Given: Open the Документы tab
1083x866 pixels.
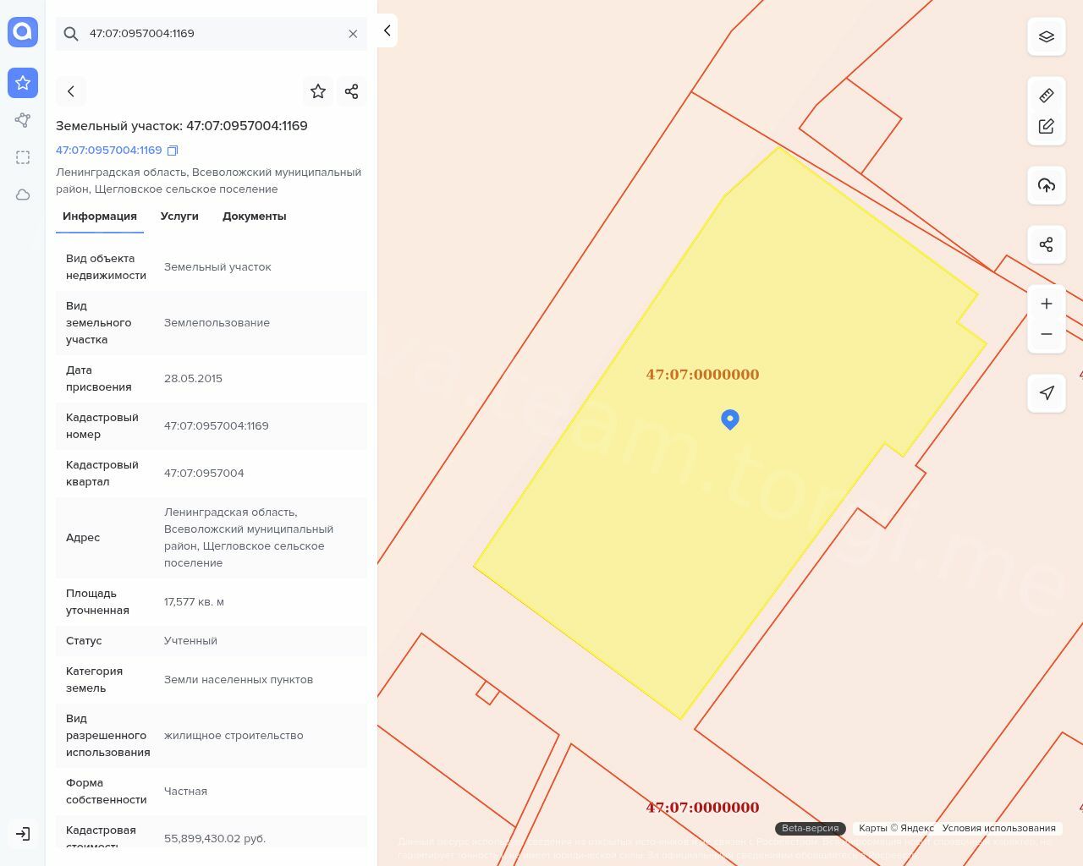Looking at the screenshot, I should 254,216.
